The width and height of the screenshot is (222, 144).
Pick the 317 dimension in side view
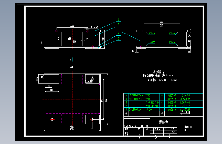tap(162, 25)
